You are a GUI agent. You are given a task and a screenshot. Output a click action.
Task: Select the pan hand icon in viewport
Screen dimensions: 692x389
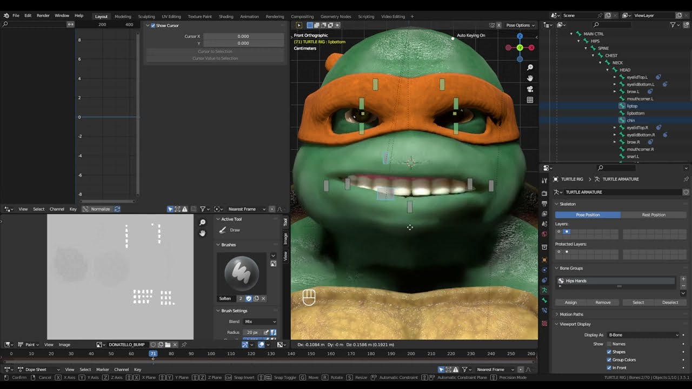[530, 78]
